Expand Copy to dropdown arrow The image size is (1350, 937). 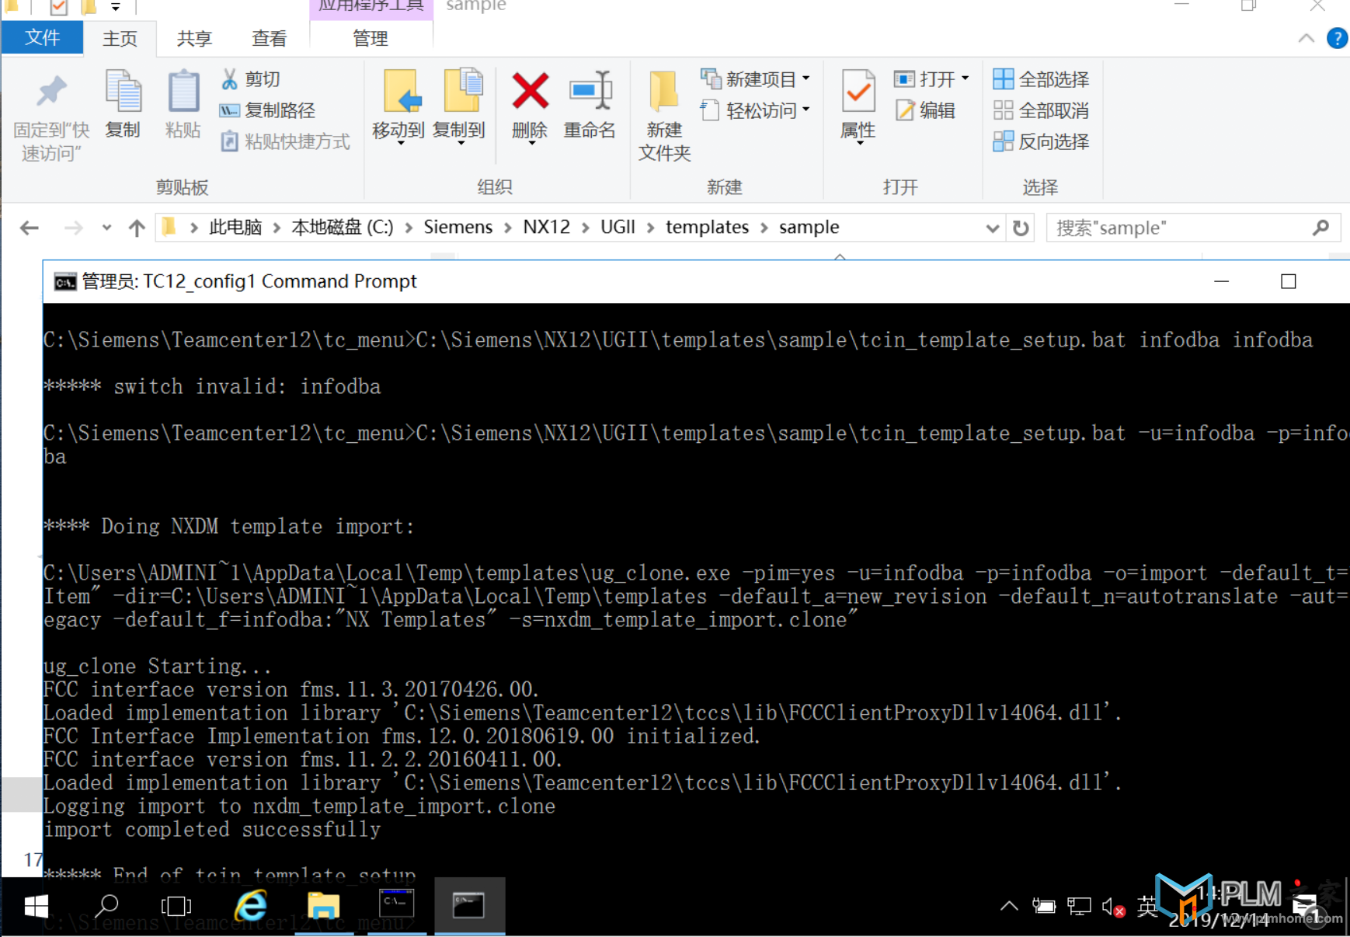(x=461, y=144)
